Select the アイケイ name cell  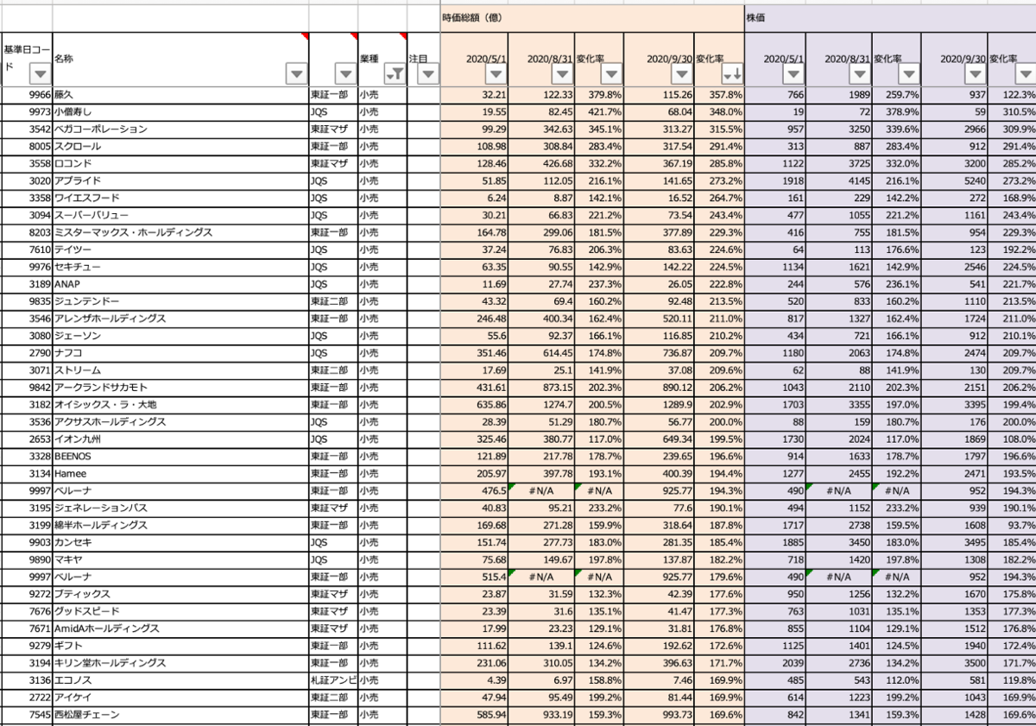point(180,698)
